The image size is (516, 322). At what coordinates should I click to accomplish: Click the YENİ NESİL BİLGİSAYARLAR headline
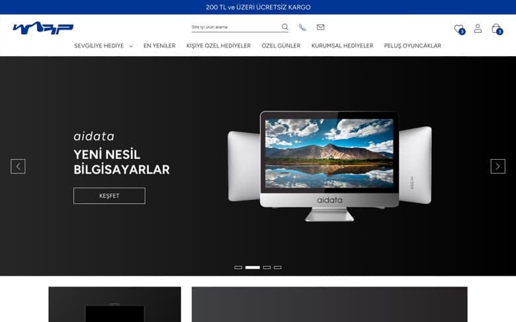pos(122,162)
